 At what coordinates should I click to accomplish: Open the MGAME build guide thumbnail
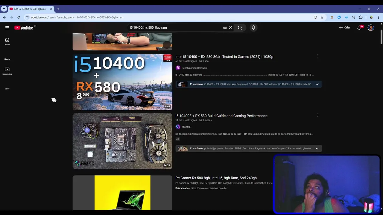tap(122, 141)
